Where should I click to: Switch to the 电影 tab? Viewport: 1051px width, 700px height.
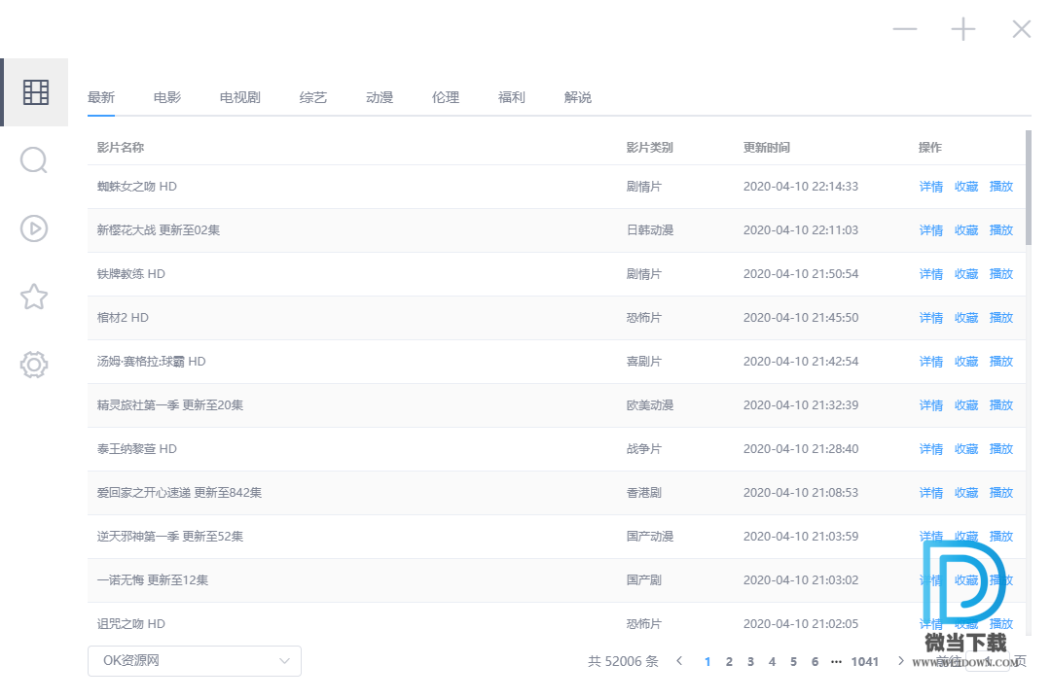click(x=167, y=97)
